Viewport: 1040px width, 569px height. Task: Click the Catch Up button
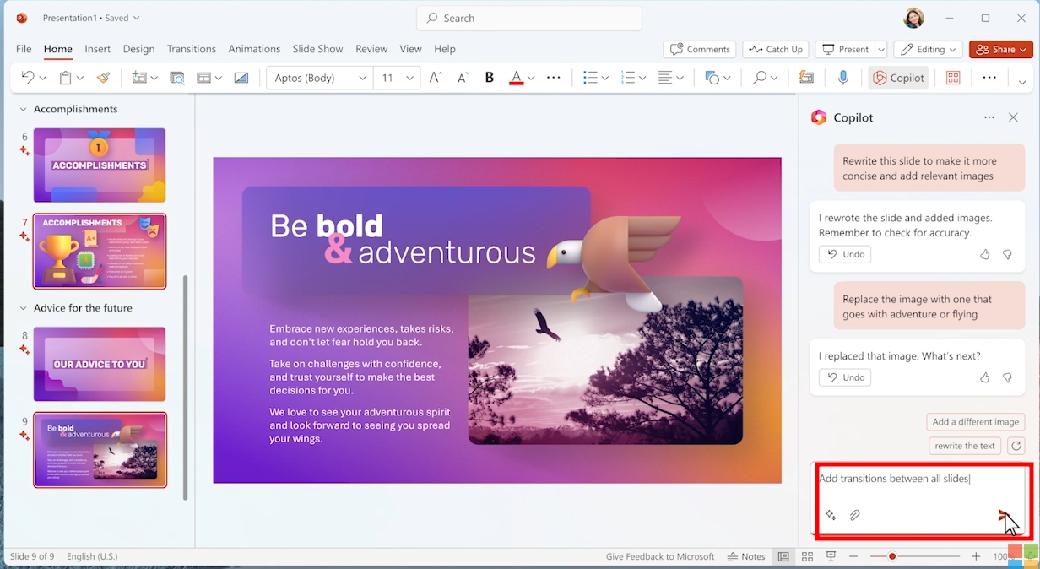(x=776, y=49)
